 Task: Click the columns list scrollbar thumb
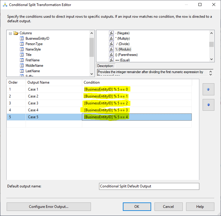pos(92,47)
